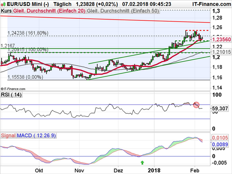
Task: Click the Fibonacci label 1,24238 (161,80%)
Action: [28, 33]
